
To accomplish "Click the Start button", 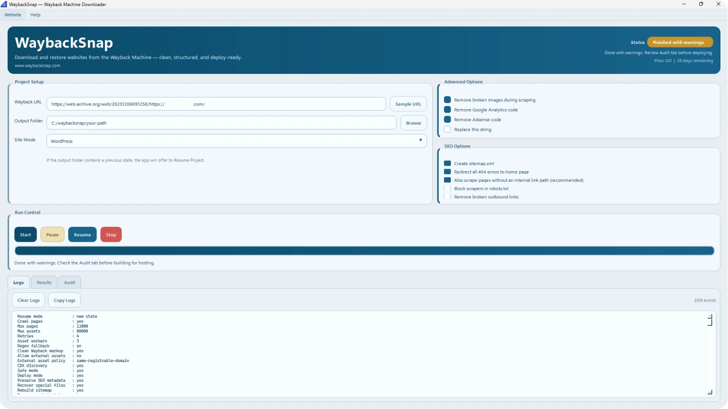I will 25,234.
